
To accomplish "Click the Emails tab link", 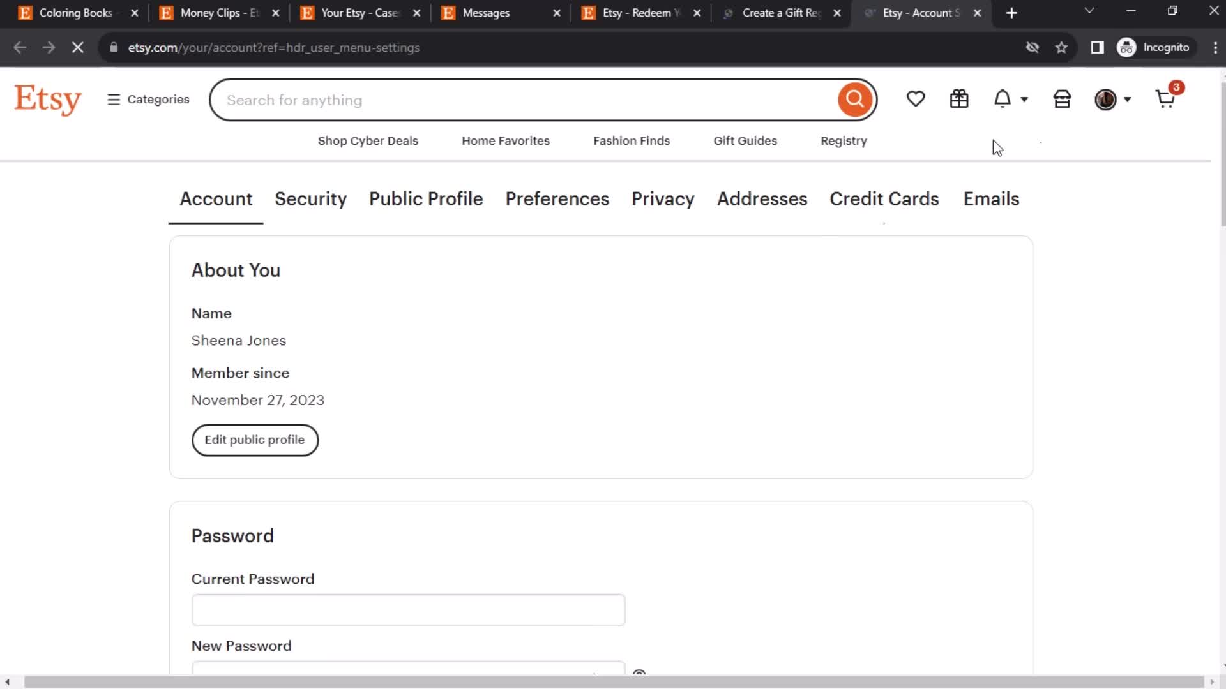I will tap(991, 198).
